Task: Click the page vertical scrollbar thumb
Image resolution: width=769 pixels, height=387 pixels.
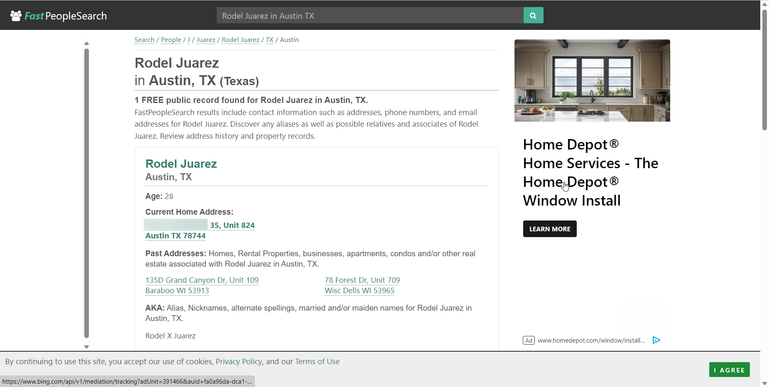Action: (764, 70)
